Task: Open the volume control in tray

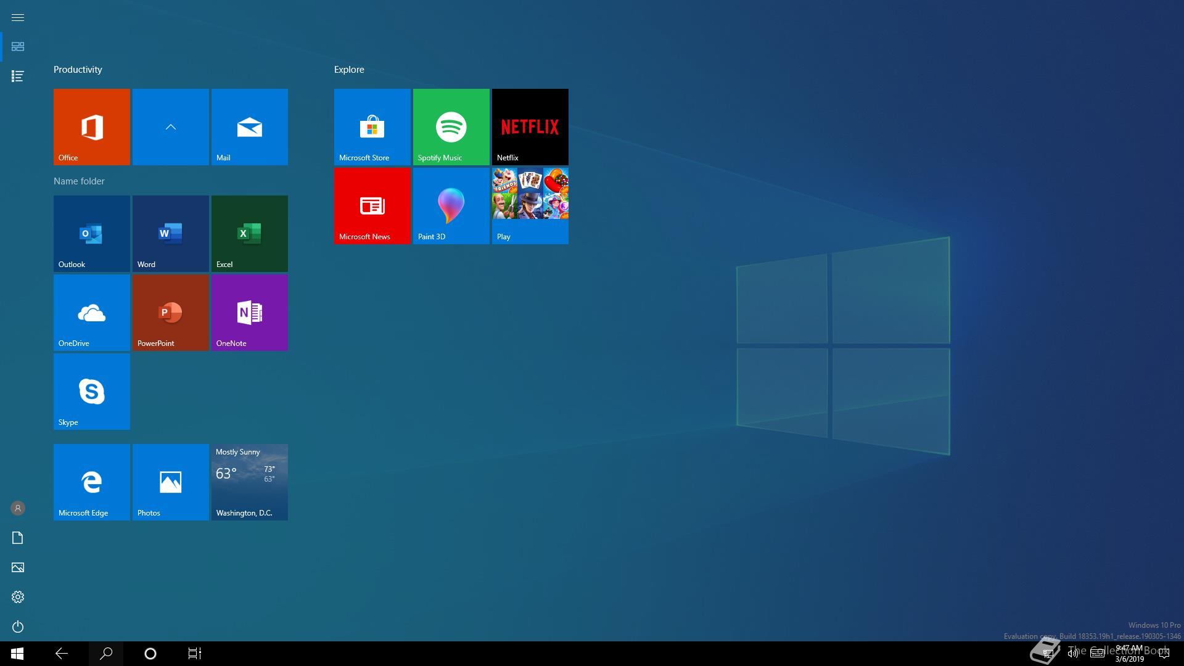Action: (1073, 654)
